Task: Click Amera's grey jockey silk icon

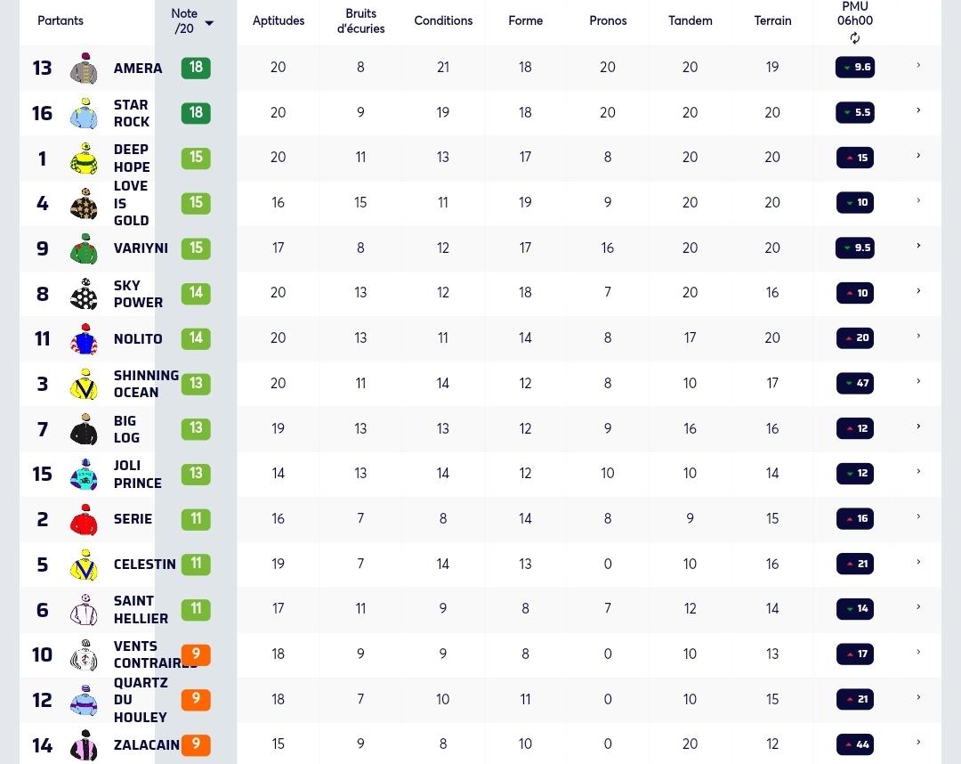Action: coord(84,68)
